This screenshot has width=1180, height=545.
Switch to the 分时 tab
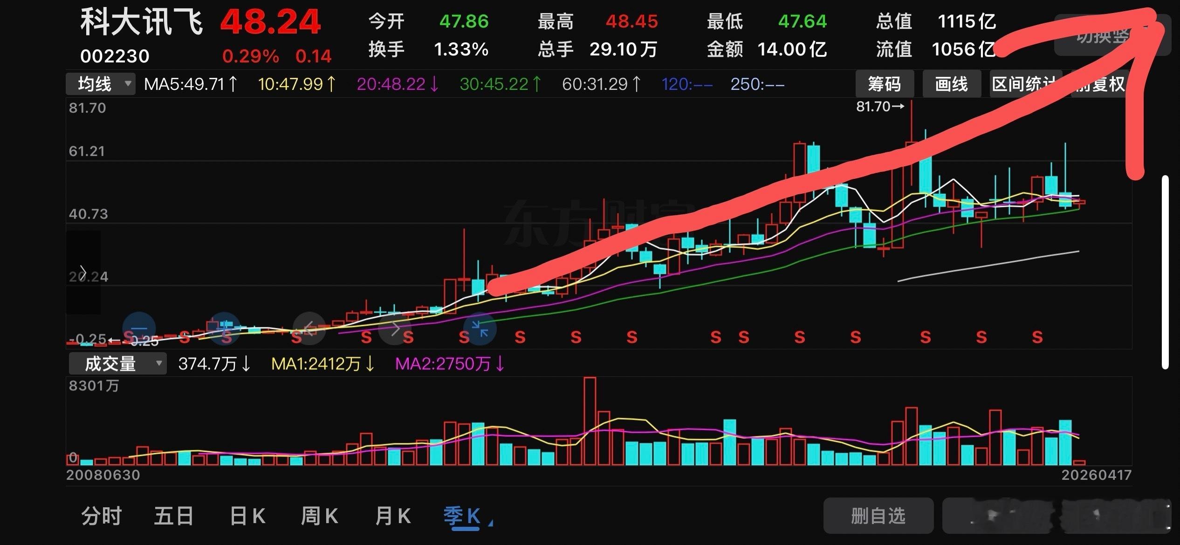102,516
